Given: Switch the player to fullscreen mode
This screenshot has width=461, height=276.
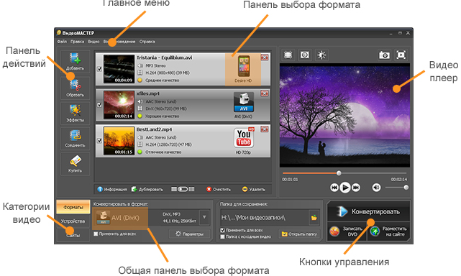Looking at the screenshot, I should (x=401, y=55).
